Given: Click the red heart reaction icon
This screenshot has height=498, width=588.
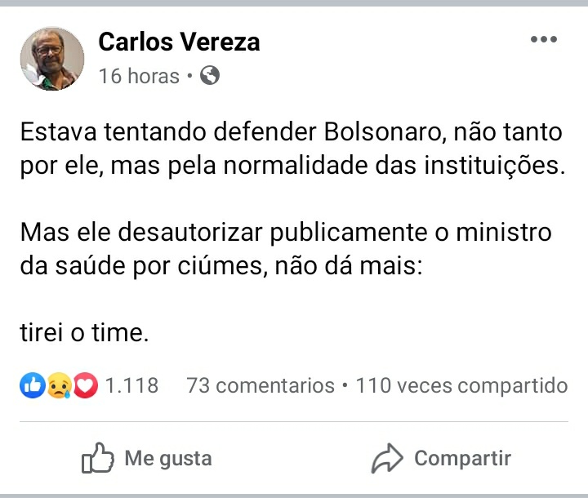Looking at the screenshot, I should [86, 385].
